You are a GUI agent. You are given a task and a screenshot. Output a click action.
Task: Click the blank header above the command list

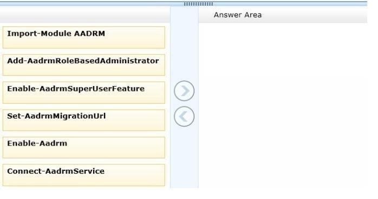(85, 15)
